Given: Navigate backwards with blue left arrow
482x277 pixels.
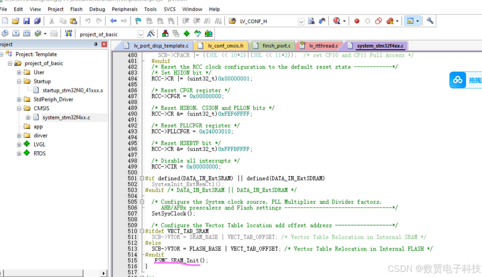Looking at the screenshot, I should (113, 21).
